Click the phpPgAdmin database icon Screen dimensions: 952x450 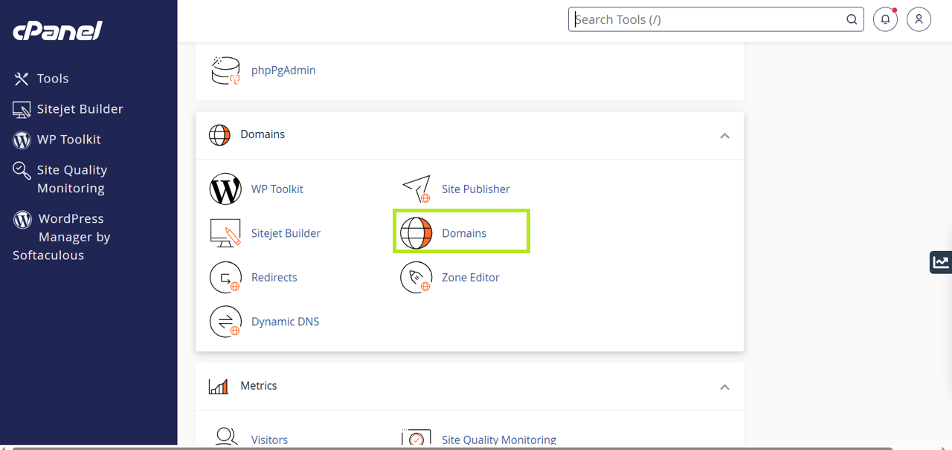tap(225, 71)
